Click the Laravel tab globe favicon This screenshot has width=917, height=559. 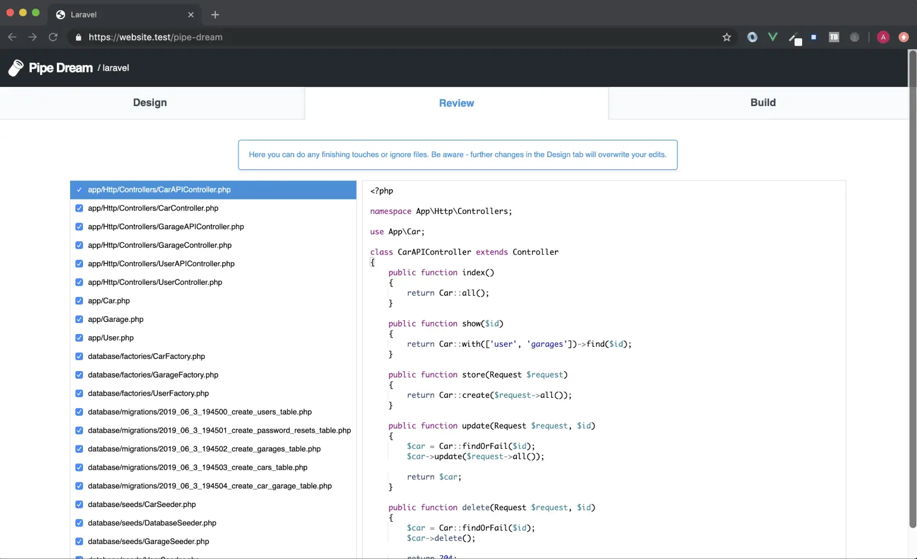click(x=60, y=14)
